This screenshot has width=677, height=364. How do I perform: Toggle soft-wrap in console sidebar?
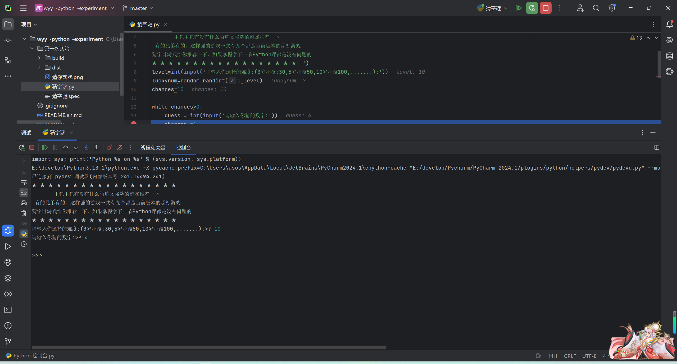point(24,182)
